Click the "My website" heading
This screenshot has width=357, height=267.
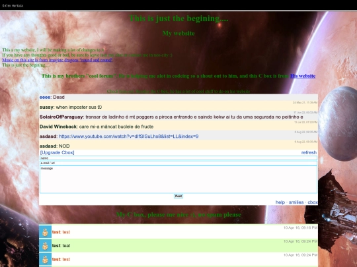click(178, 33)
